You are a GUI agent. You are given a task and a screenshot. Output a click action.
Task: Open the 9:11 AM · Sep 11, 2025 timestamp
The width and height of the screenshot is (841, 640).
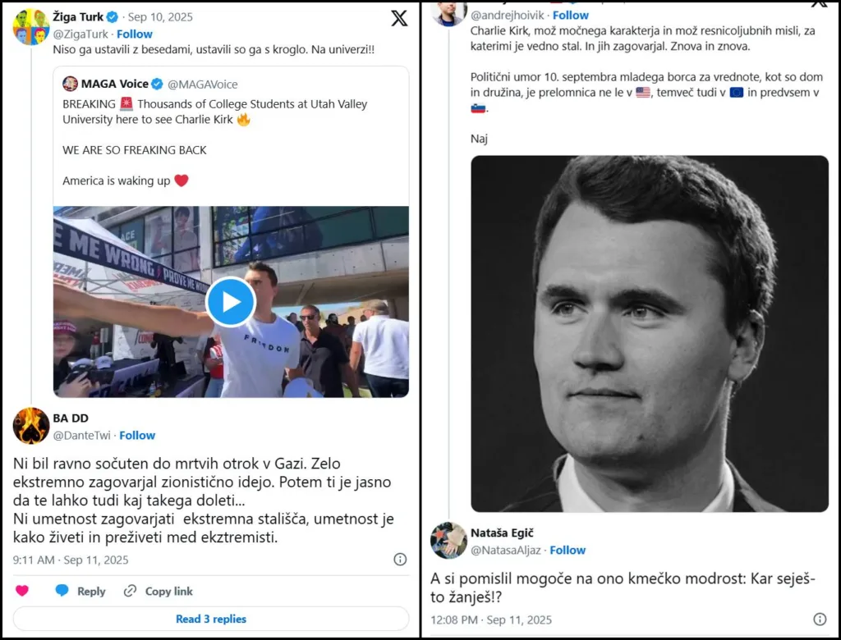[71, 560]
